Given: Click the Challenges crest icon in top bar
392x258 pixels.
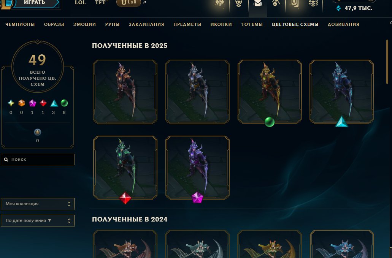Looking at the screenshot, I should pos(239,3).
